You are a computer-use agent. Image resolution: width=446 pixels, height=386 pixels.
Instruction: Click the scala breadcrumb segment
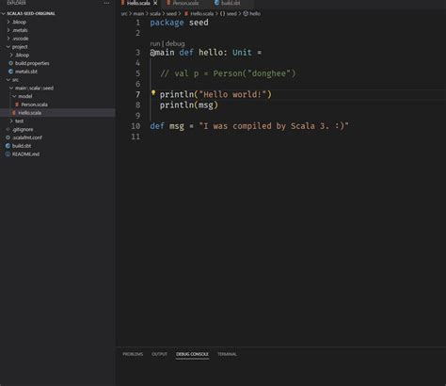tap(155, 13)
